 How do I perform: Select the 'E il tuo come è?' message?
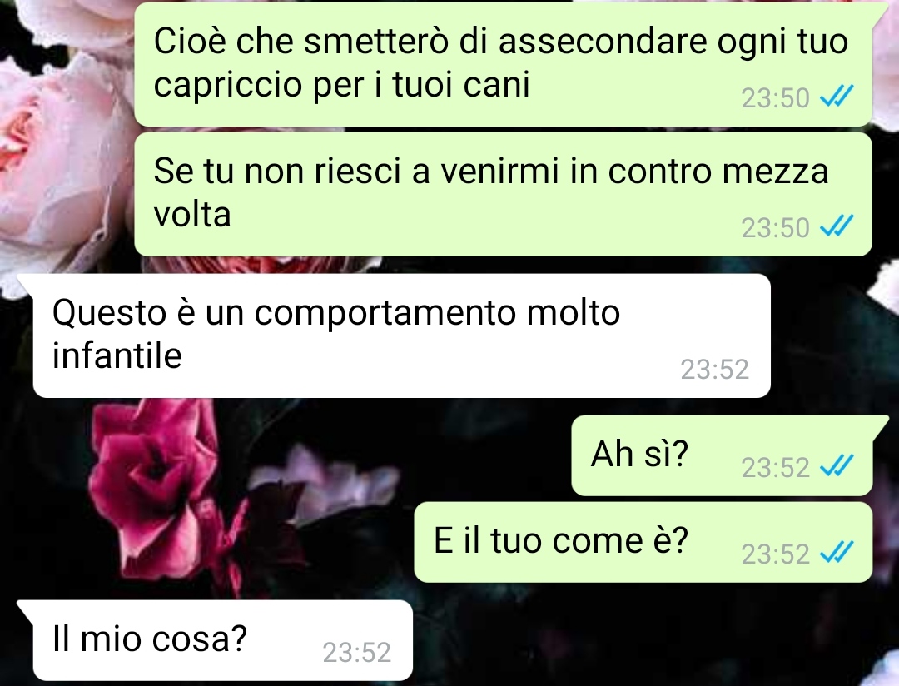(x=643, y=543)
